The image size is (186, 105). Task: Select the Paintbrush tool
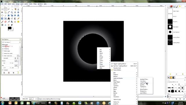[x=2, y=22]
